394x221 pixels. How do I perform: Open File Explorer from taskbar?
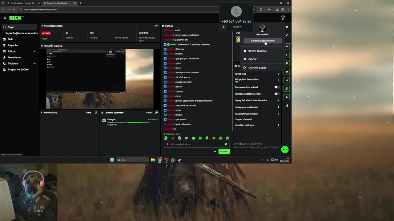[x=153, y=160]
